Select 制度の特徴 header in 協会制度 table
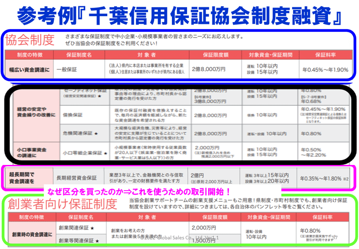The width and height of the screenshot is (359, 249). tap(30, 55)
